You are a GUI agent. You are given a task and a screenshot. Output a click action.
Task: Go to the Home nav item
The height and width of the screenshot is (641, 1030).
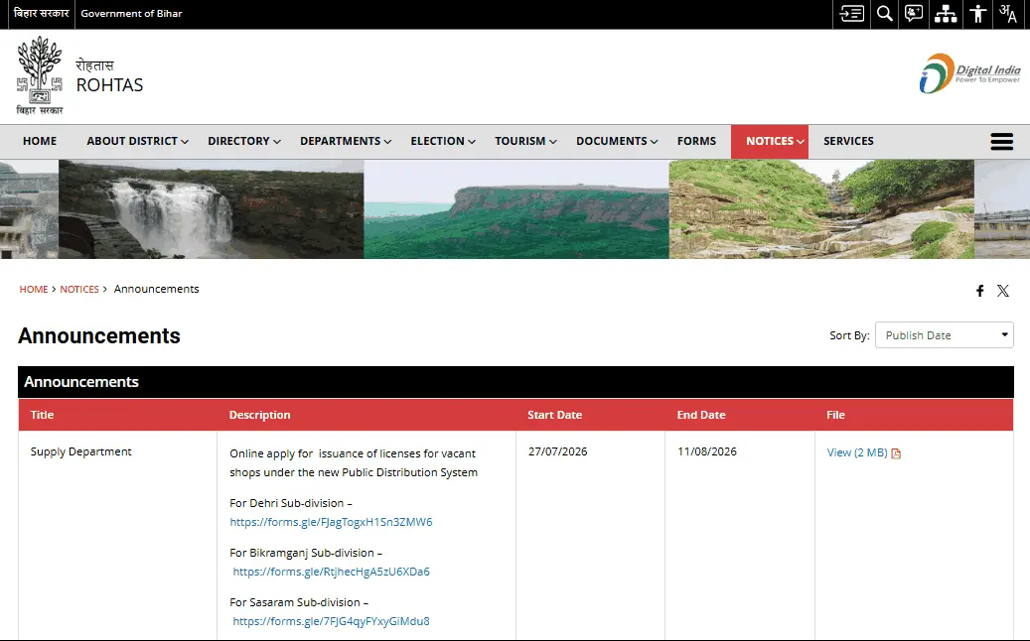coord(40,141)
